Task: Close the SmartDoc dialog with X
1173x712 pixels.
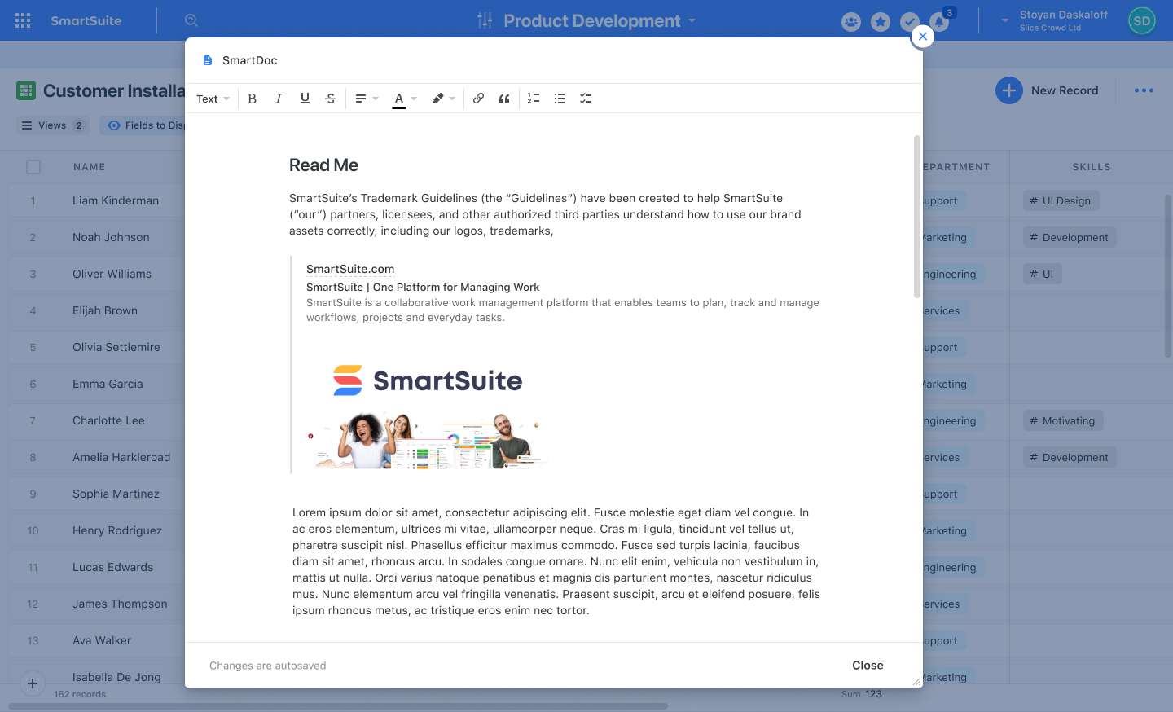Action: (x=922, y=36)
